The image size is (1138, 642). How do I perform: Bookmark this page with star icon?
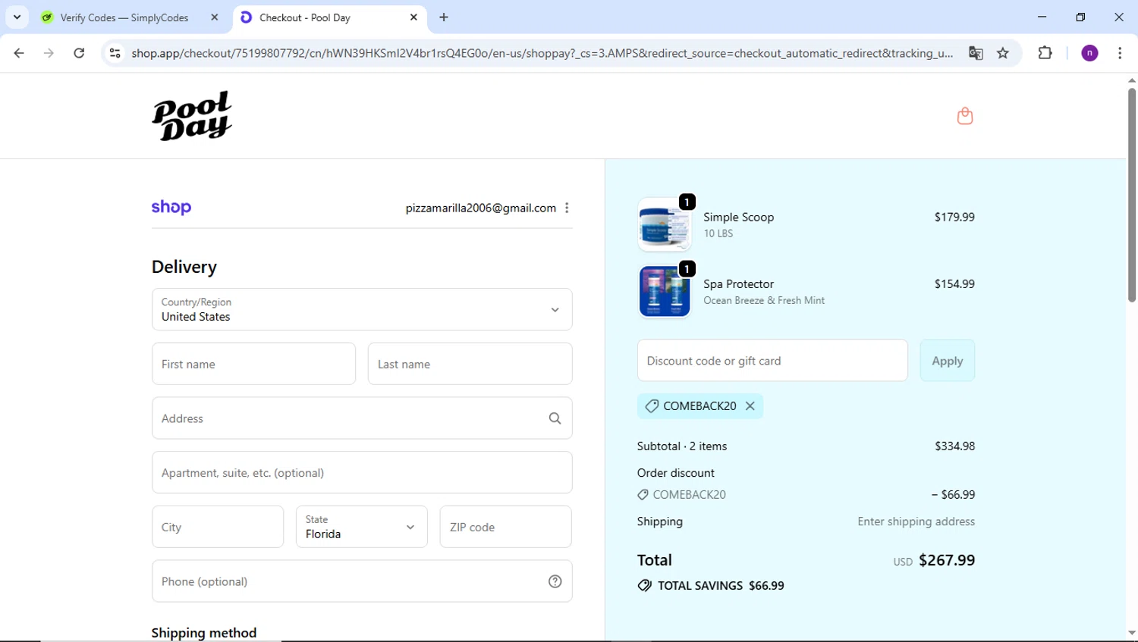click(x=1003, y=53)
